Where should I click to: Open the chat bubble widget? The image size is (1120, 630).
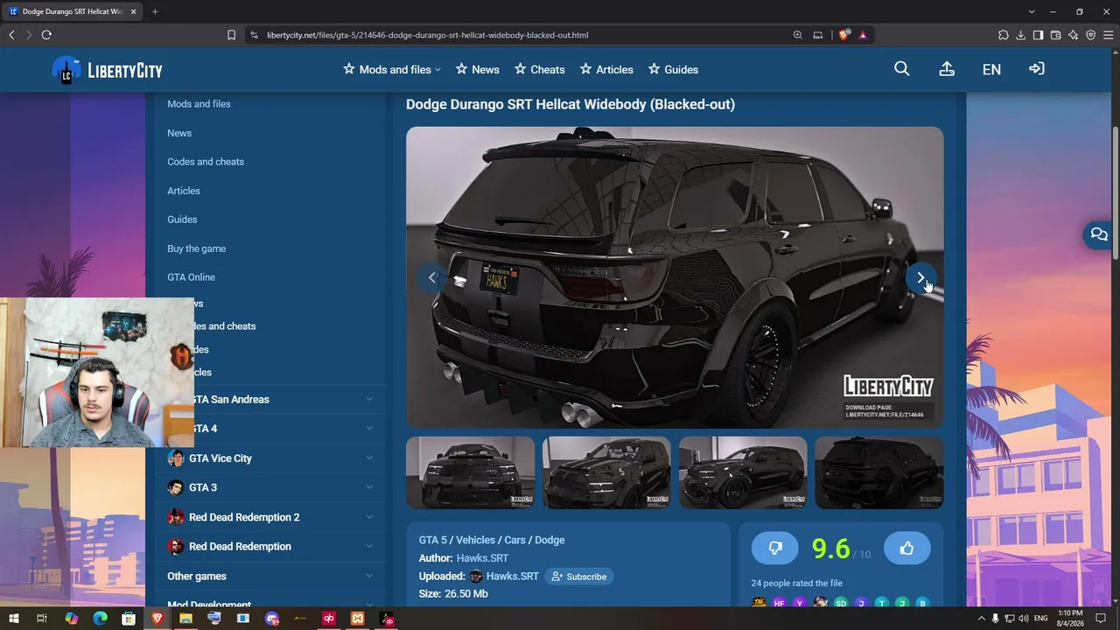(1099, 234)
